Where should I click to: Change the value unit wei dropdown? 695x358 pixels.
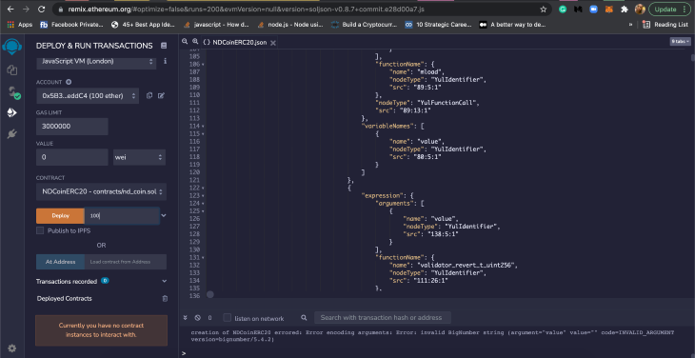click(x=139, y=157)
